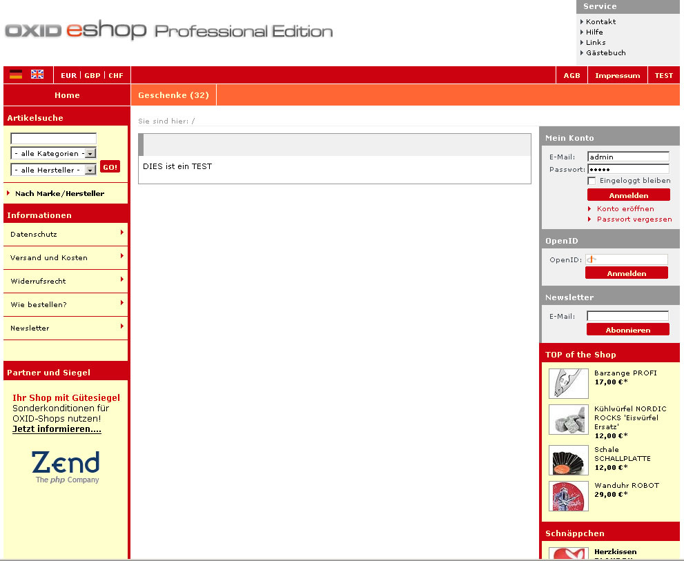Screen dimensions: 684x561
Task: Click the red GO! search button
Action: [x=110, y=166]
